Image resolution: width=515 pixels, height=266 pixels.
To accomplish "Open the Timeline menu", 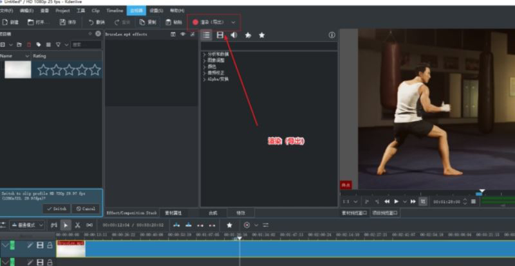I will click(115, 10).
